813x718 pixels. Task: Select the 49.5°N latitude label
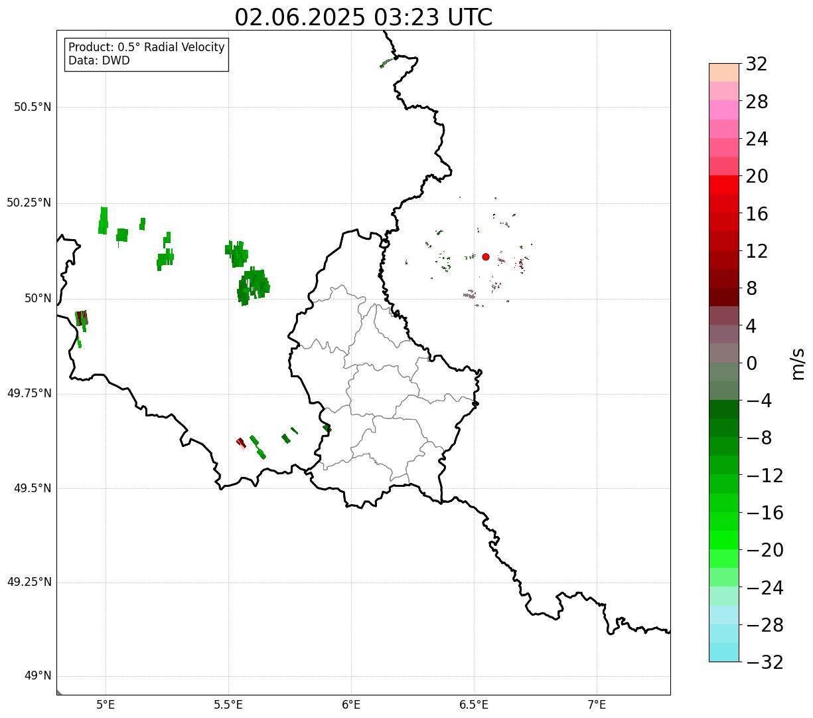pyautogui.click(x=33, y=488)
